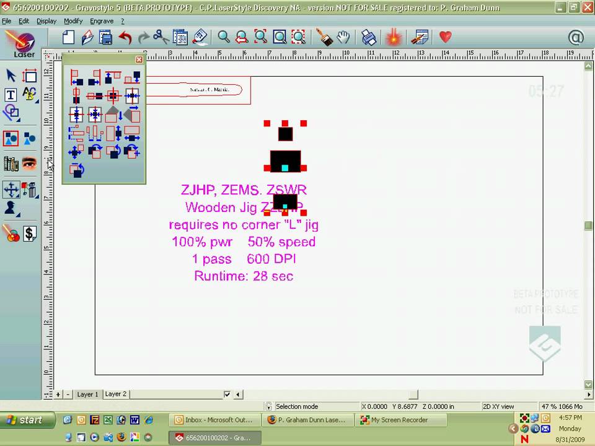Image resolution: width=595 pixels, height=446 pixels.
Task: Open the Windows start menu
Action: pos(27,420)
